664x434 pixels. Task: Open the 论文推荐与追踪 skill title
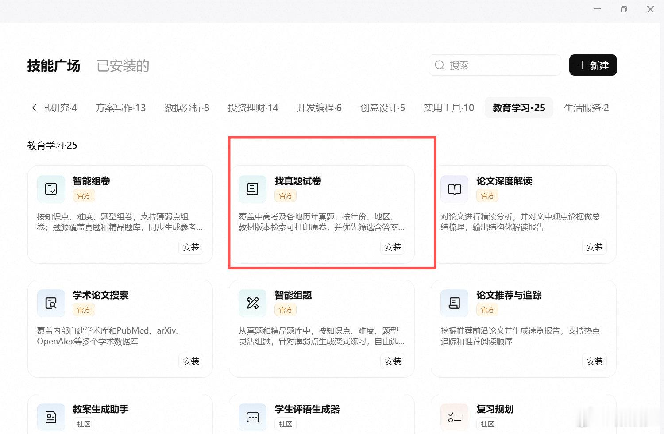(509, 295)
